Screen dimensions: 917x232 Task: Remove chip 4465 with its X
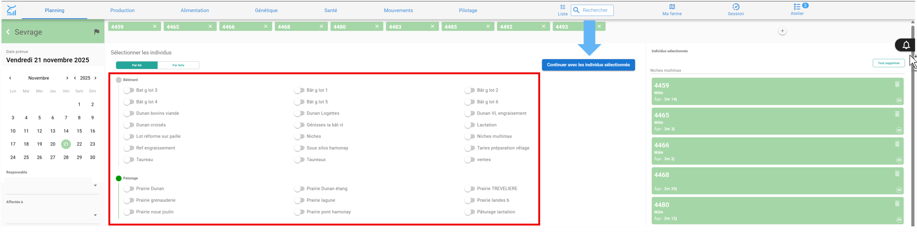210,26
